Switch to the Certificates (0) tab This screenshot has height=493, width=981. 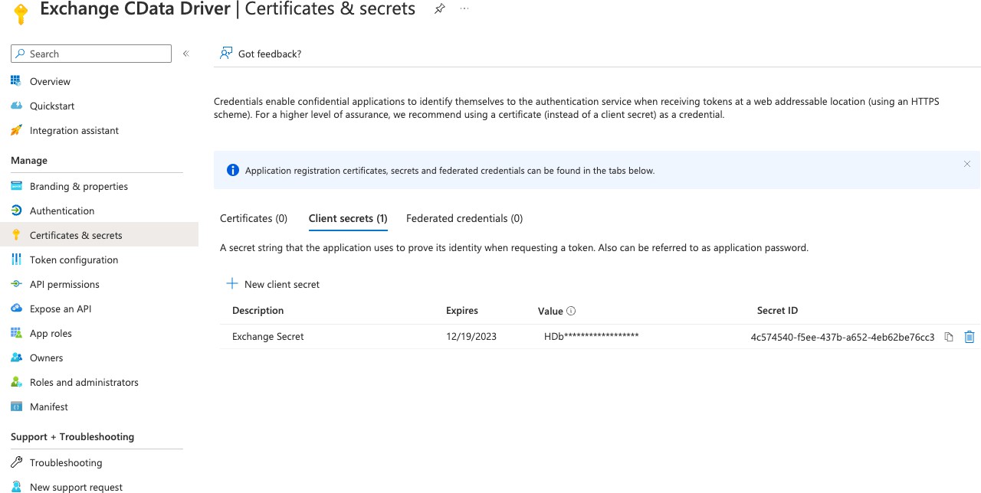(x=254, y=218)
